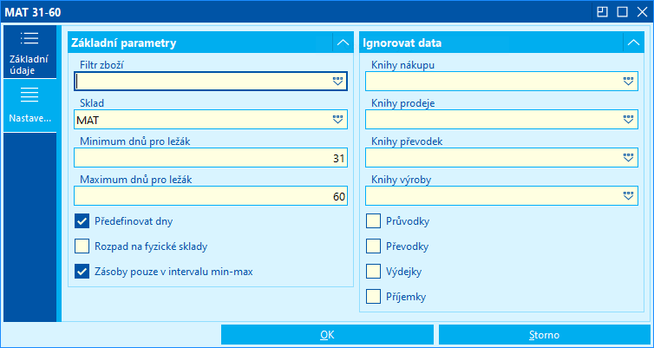Screen dimensions: 654x348
Task: Open the Knihy převodek lookup dropdown
Action: coord(629,157)
